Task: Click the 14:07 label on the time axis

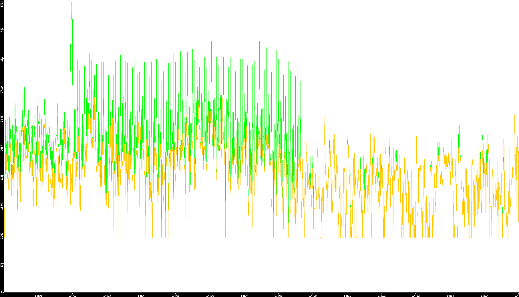Action: pos(244,296)
